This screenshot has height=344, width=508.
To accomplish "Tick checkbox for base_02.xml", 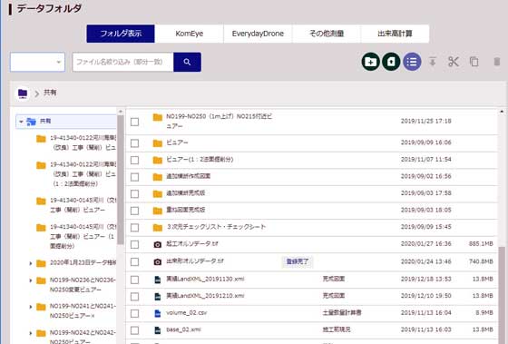I will coord(134,330).
